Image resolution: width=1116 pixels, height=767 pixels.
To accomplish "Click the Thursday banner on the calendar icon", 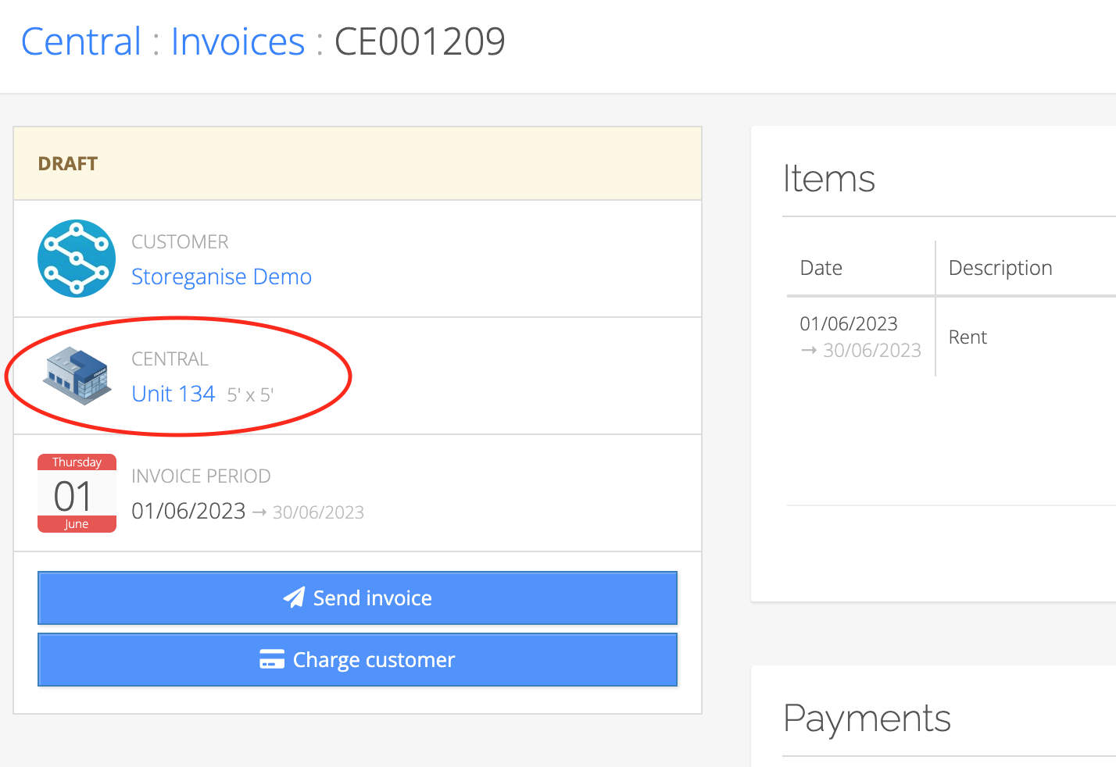I will pos(77,462).
